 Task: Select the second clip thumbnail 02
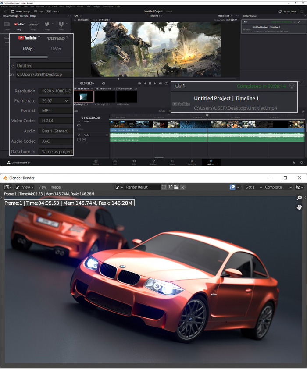105,96
